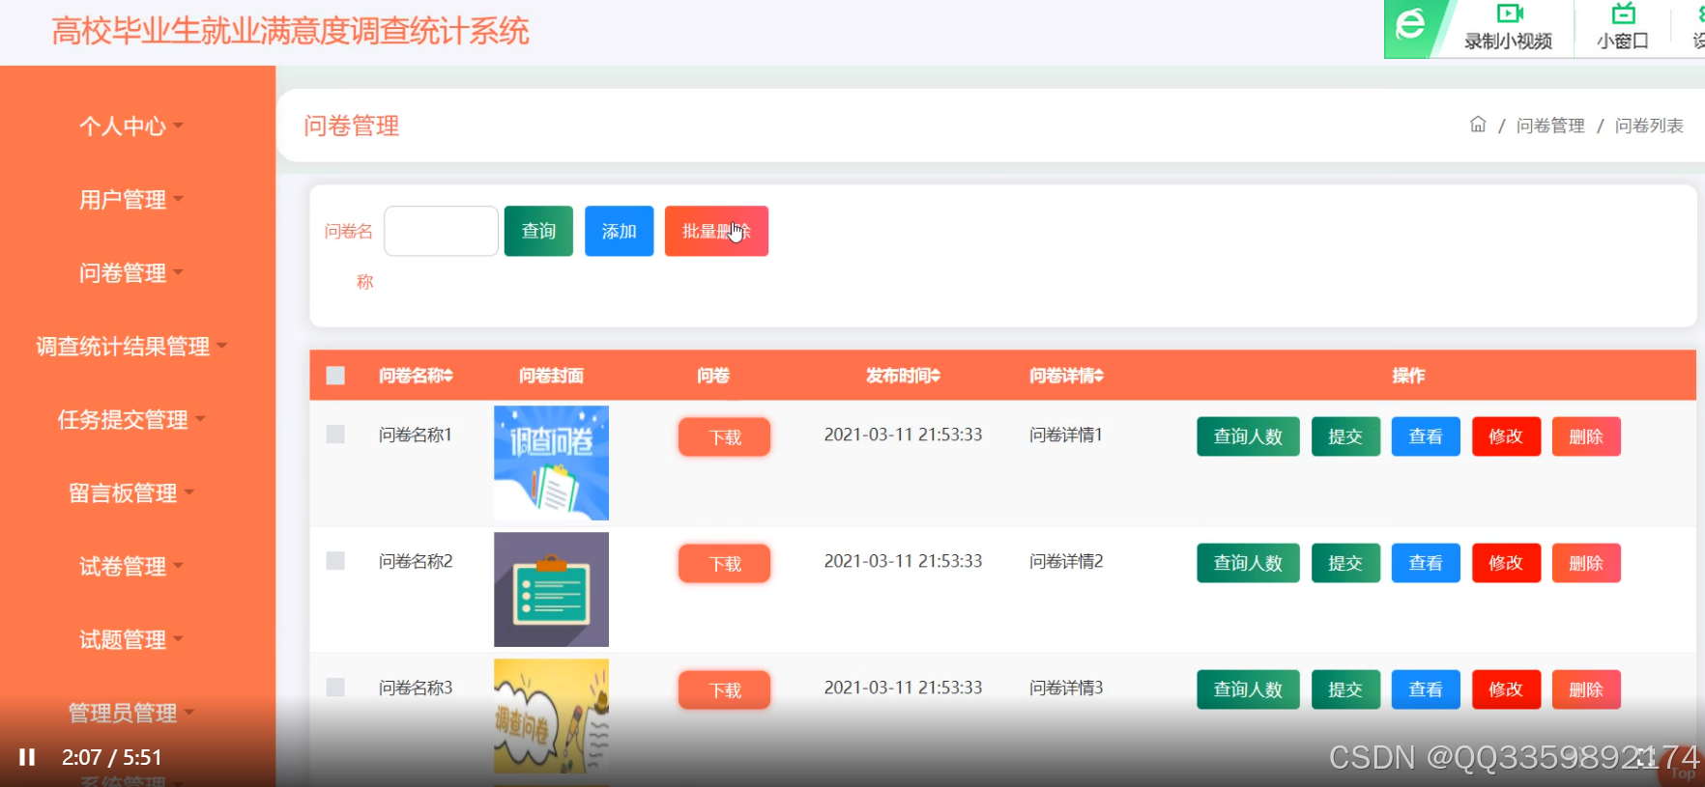Click 修改 for 问卷名称1
The image size is (1705, 787).
[x=1506, y=436]
